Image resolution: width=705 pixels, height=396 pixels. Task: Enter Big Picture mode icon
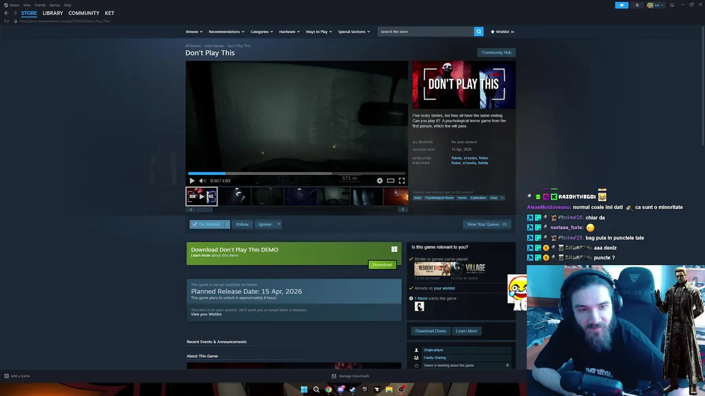point(672,5)
